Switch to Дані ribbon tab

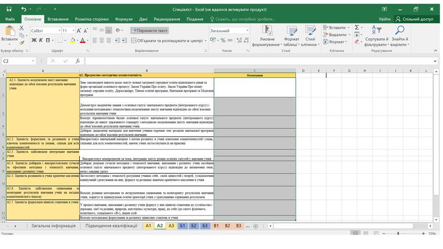[x=143, y=19]
